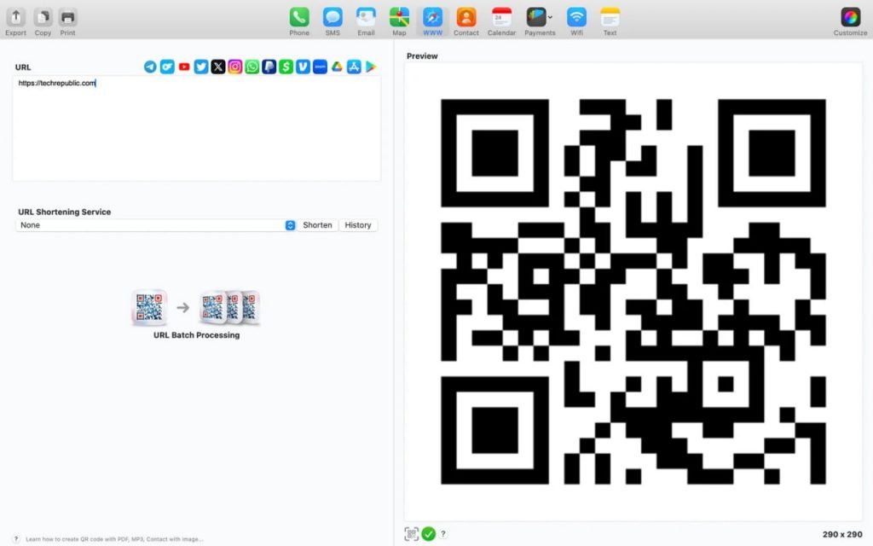Switch to the Contact QR generator
This screenshot has height=546, width=873.
(x=466, y=17)
